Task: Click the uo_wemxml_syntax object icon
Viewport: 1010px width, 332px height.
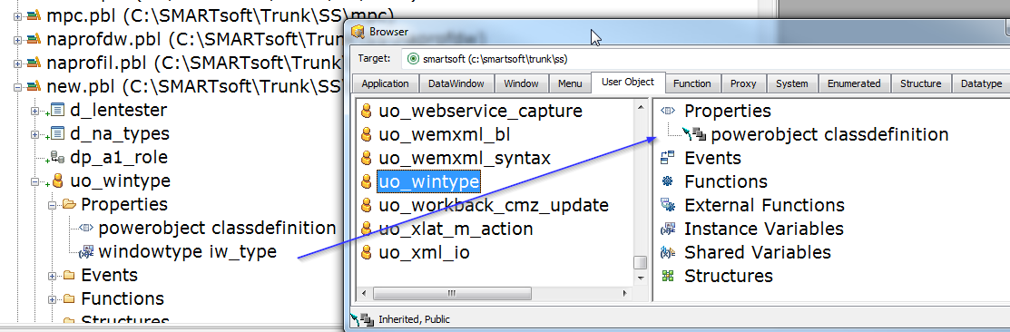Action: 367,158
